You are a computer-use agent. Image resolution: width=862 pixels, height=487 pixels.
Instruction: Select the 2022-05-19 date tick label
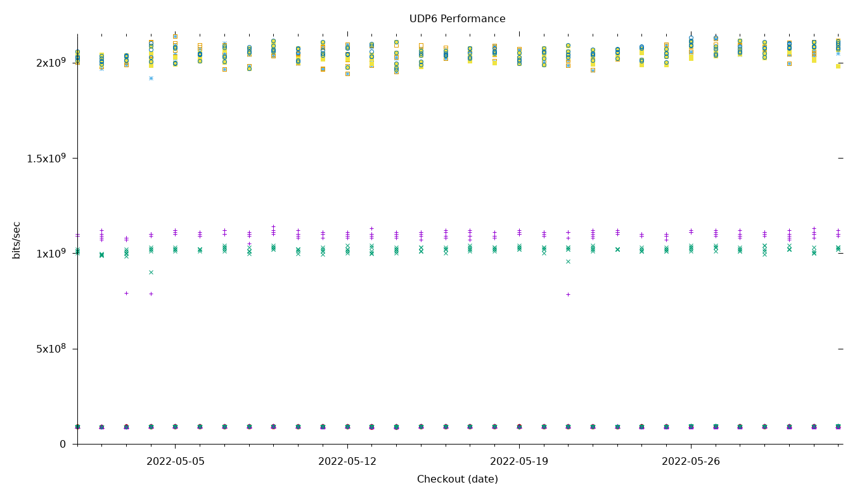point(519,462)
